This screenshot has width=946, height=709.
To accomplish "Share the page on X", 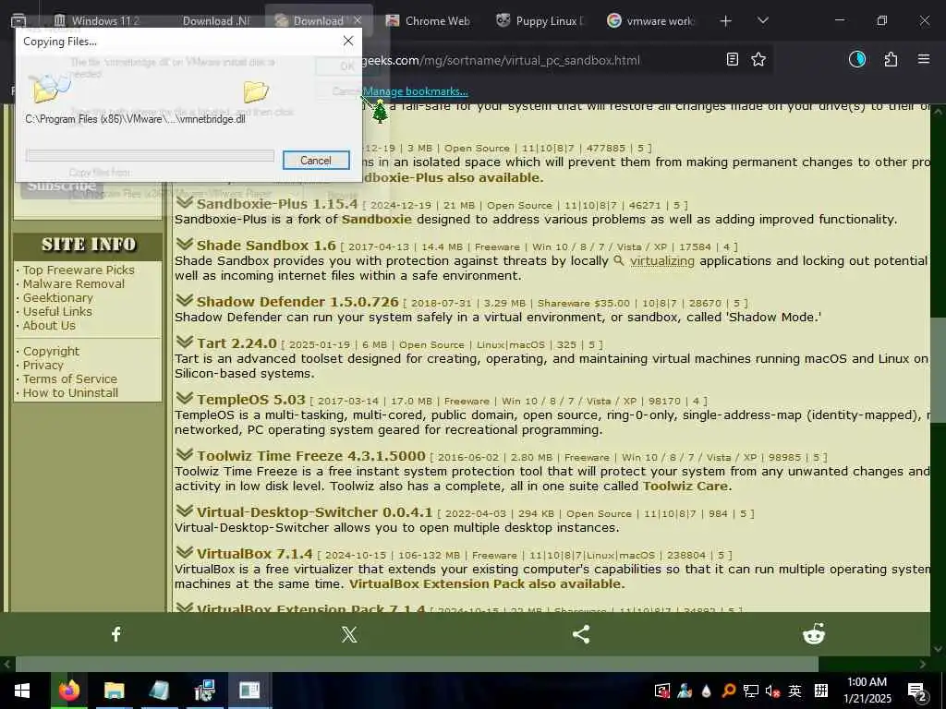I will pyautogui.click(x=348, y=633).
